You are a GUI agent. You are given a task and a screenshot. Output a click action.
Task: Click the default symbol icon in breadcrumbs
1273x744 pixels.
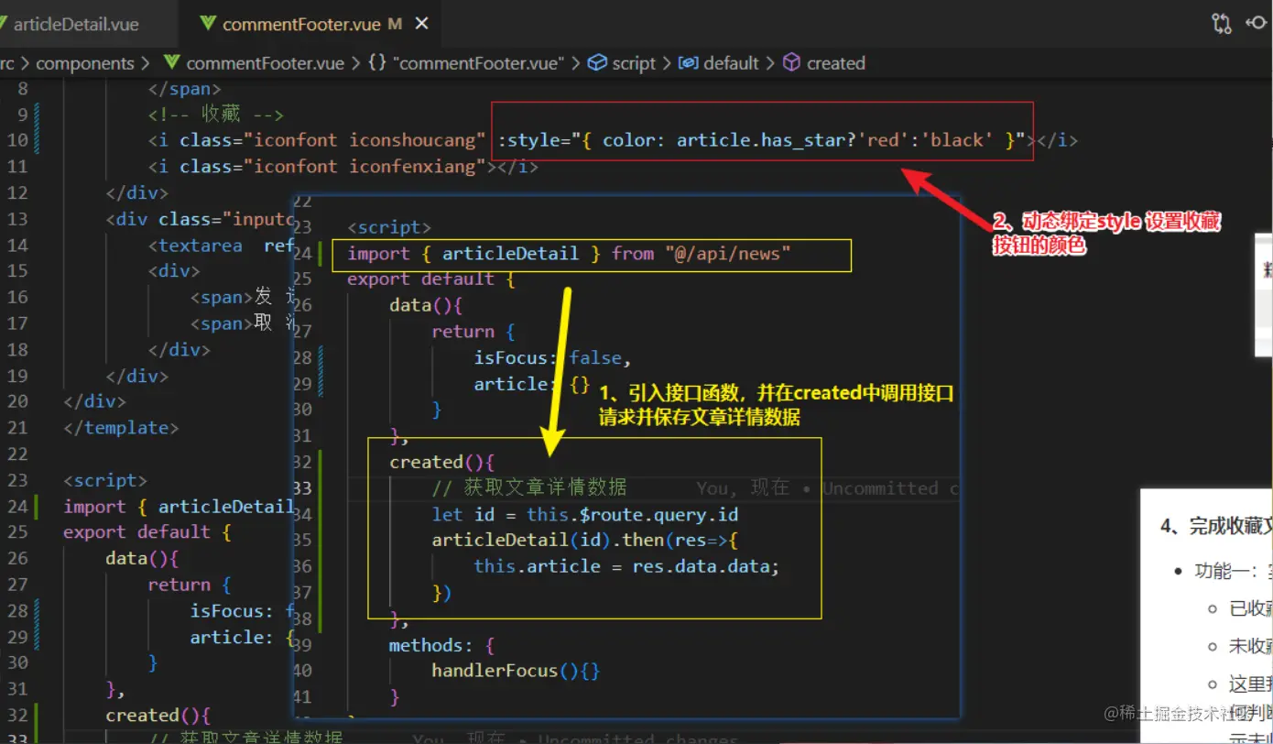[688, 63]
